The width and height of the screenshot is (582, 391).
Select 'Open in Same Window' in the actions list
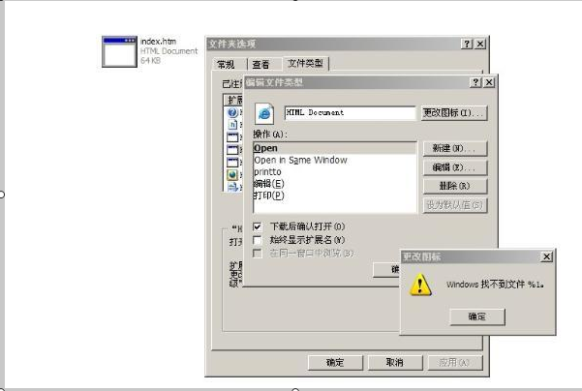coord(300,160)
